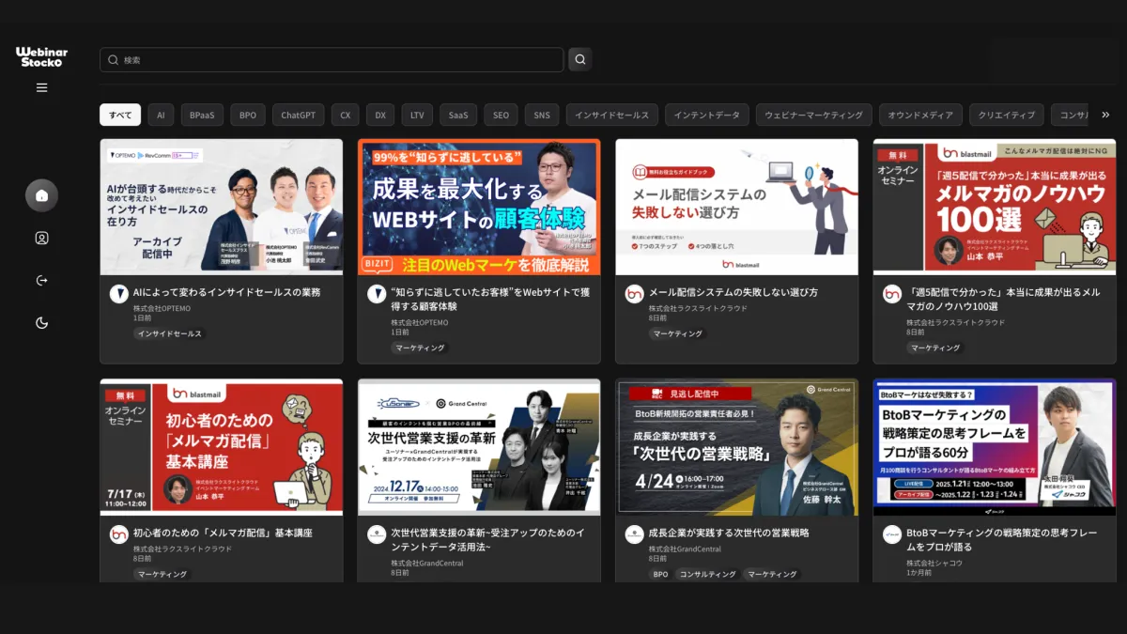This screenshot has width=1127, height=634.
Task: Collapse sidebar with hamburger menu icon
Action: 41,87
